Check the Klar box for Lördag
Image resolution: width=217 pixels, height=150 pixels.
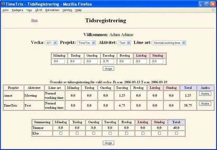(143, 133)
